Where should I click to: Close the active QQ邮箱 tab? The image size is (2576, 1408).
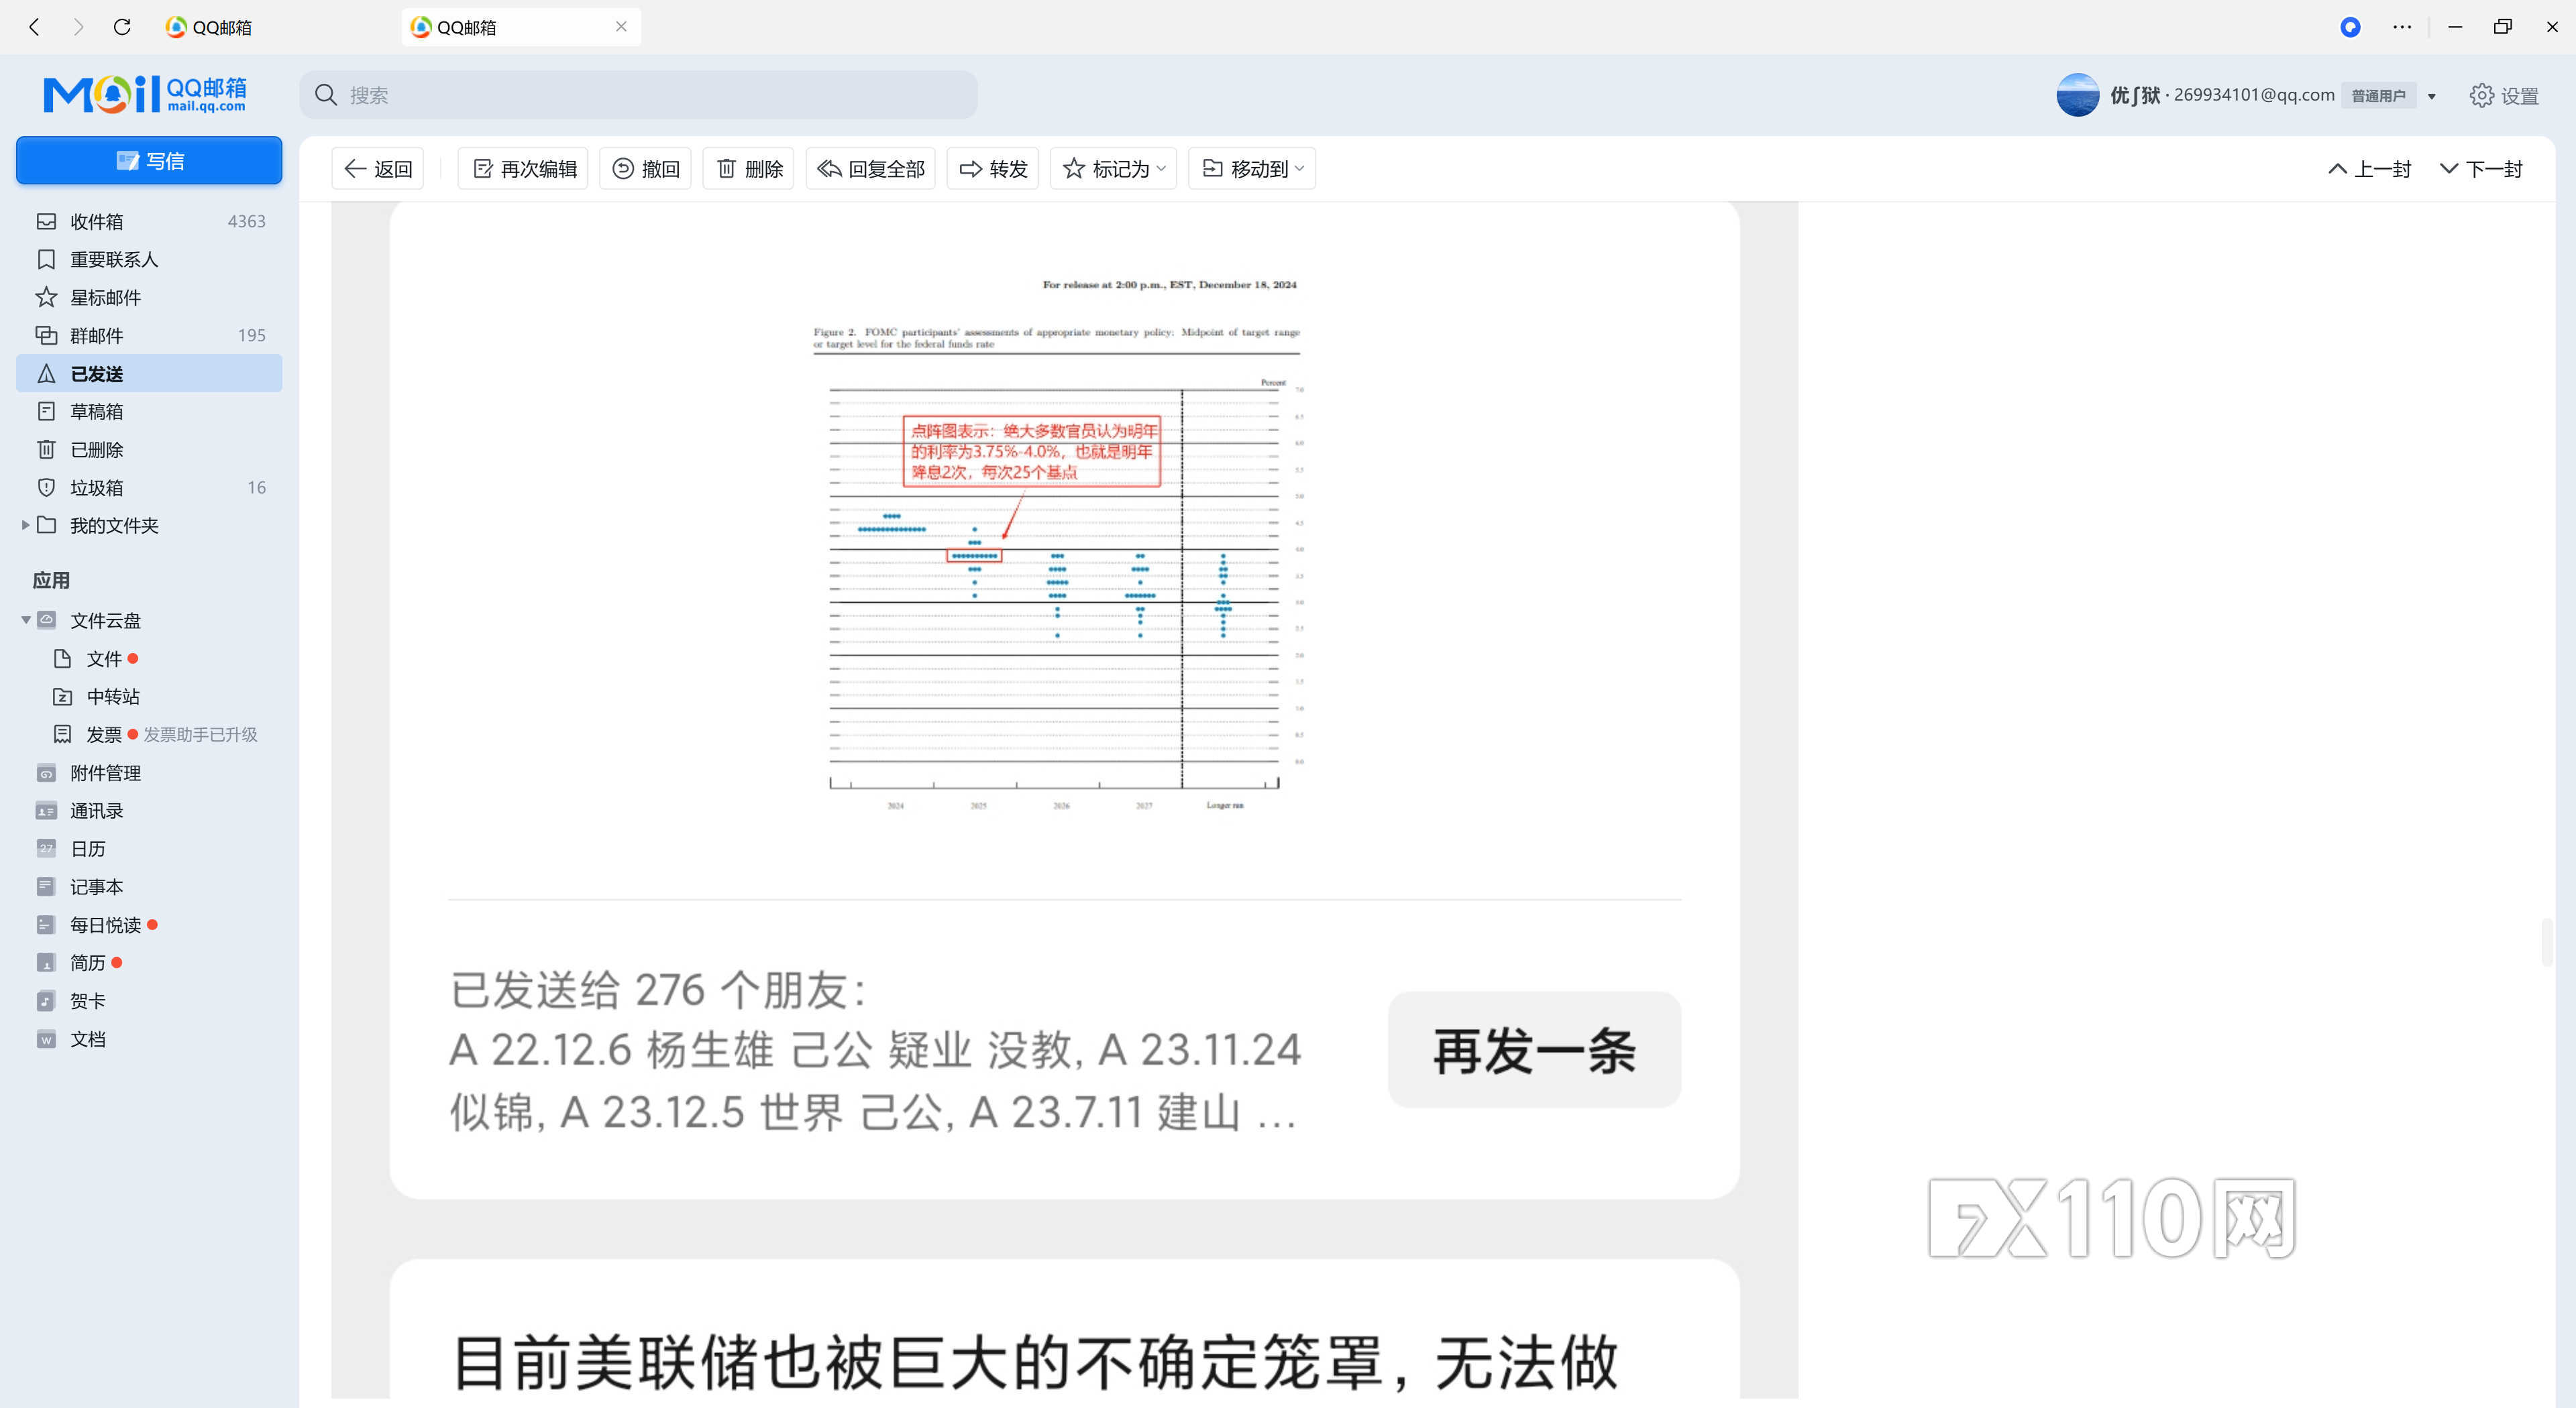621,27
